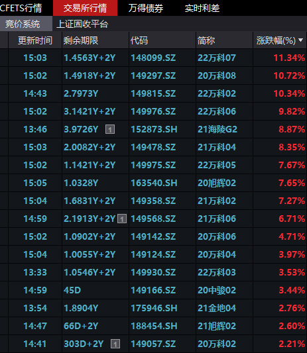Click the 21金地04 row's 2.76% value

click(x=292, y=308)
